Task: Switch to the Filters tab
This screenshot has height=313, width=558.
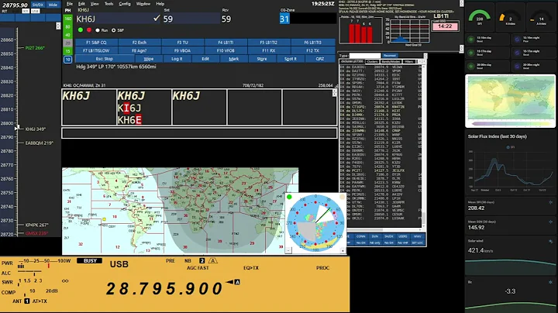Action: click(x=409, y=61)
